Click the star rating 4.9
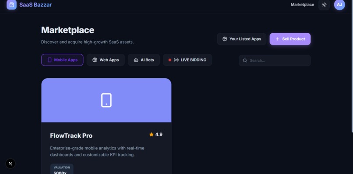The image size is (353, 174). (x=156, y=134)
